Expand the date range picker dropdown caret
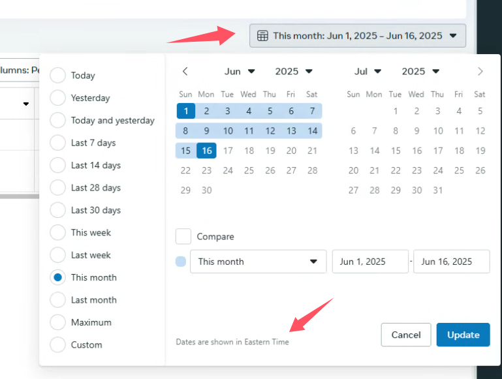The image size is (502, 379). pos(452,35)
